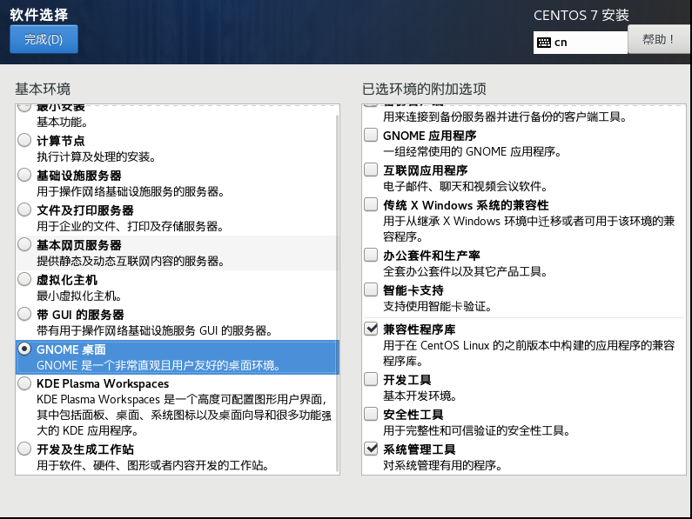
Task: Click the 虚拟化主机 label text
Action: pyautogui.click(x=67, y=281)
